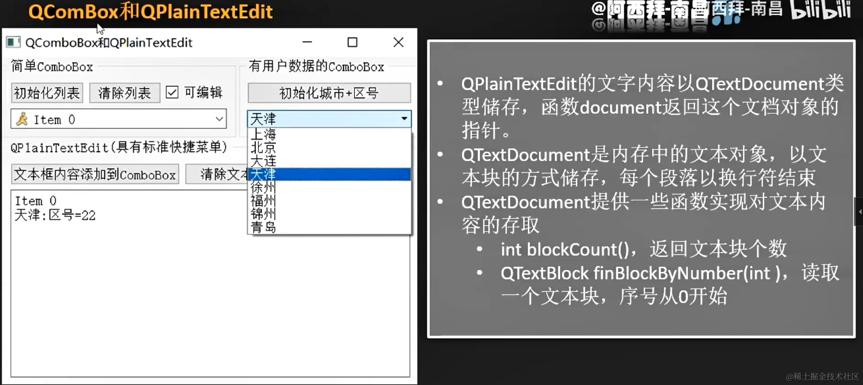Click the figure icon beside Item 0

(x=21, y=119)
